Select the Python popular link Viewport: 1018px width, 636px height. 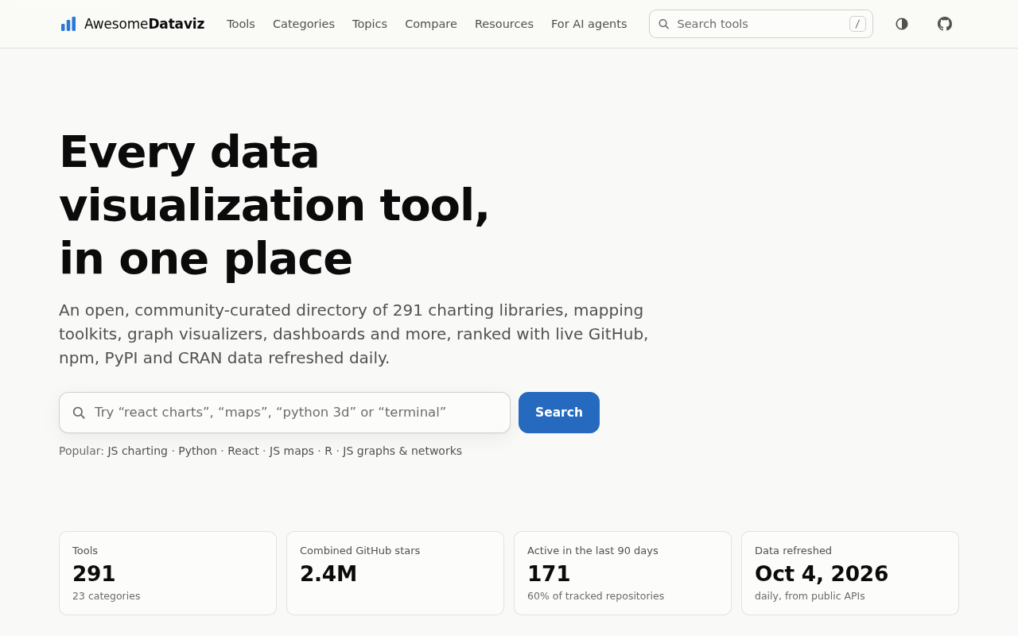point(197,451)
